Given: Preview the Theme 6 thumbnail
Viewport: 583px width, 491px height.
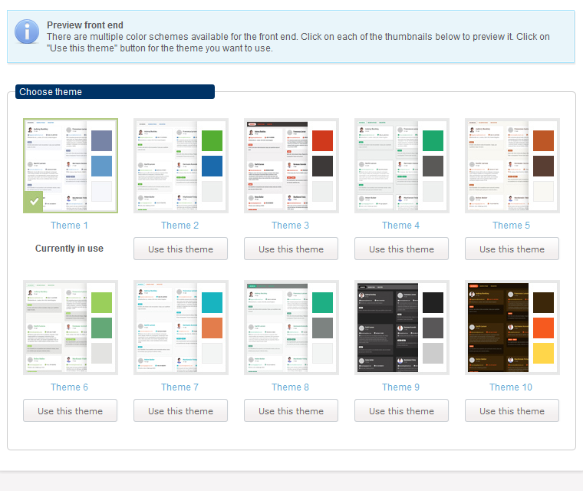Looking at the screenshot, I should 71,328.
